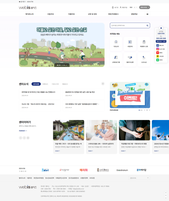169x201 pixels.
Task: Click the sign-up person icon in header
Action: click(121, 7)
